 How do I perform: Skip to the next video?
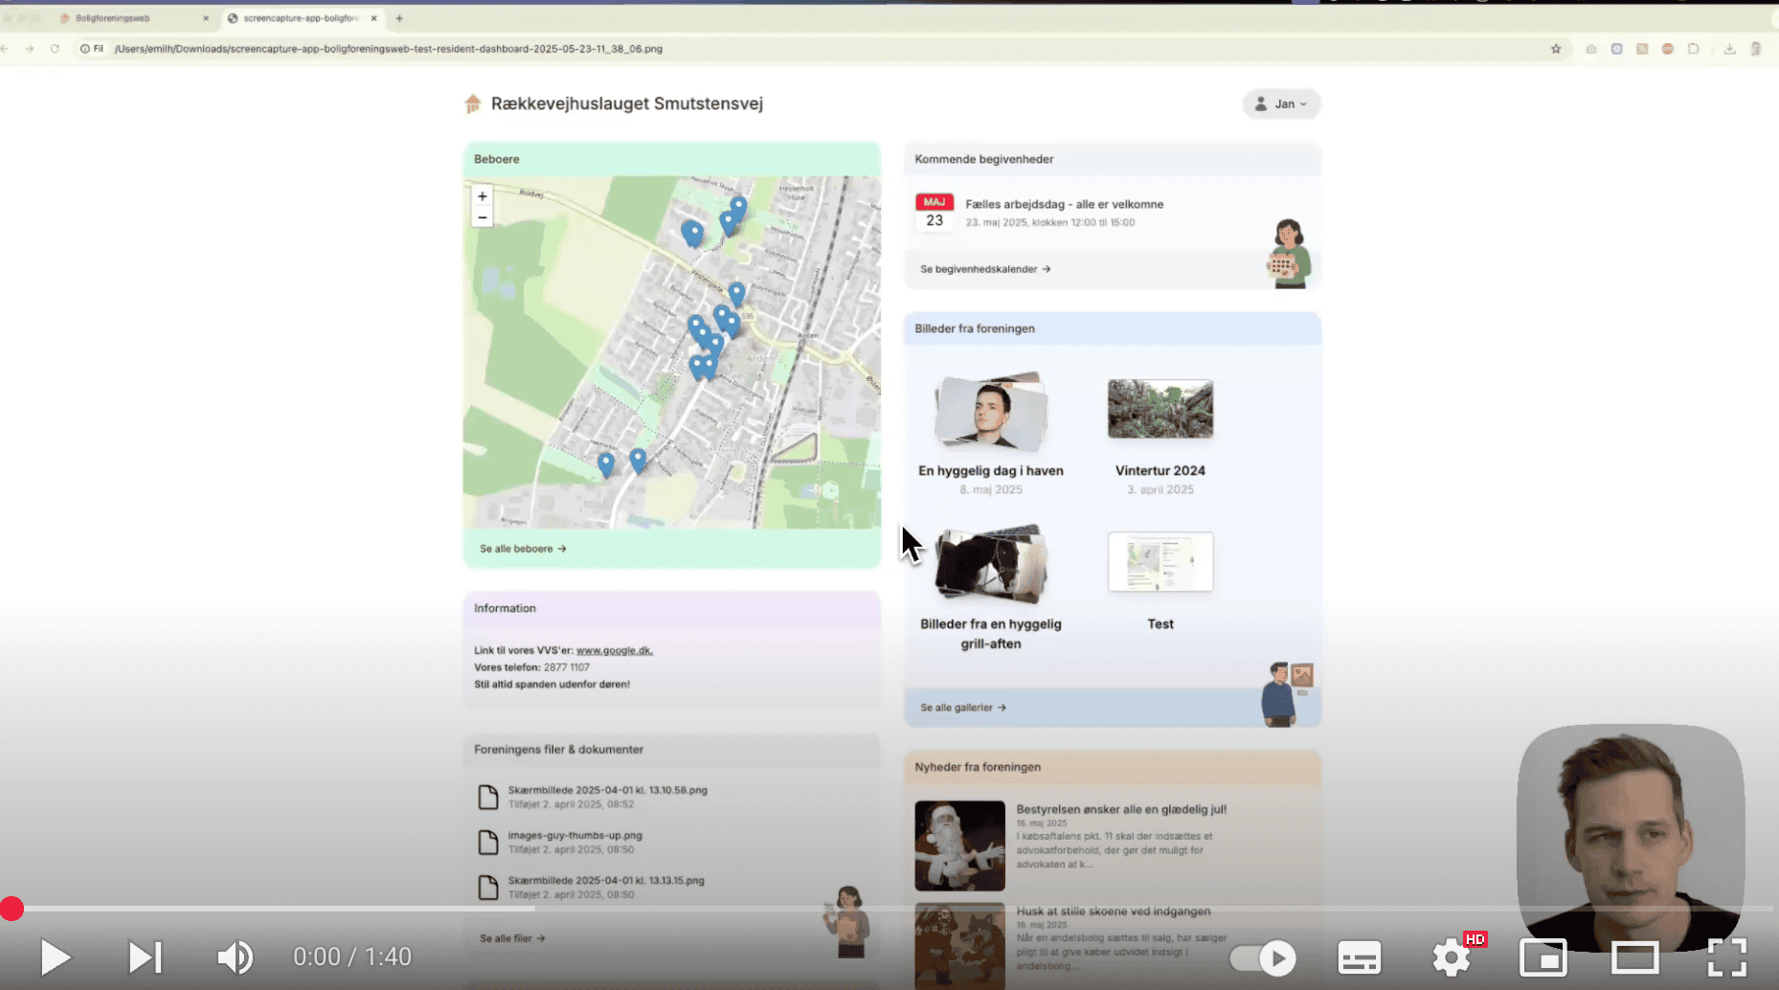[146, 957]
